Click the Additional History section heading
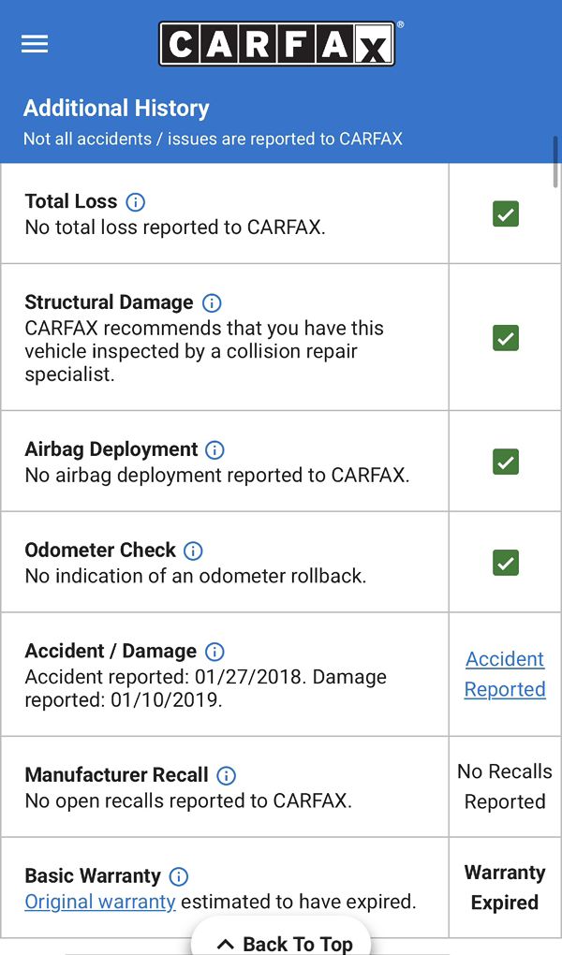Image resolution: width=562 pixels, height=955 pixels. point(116,109)
